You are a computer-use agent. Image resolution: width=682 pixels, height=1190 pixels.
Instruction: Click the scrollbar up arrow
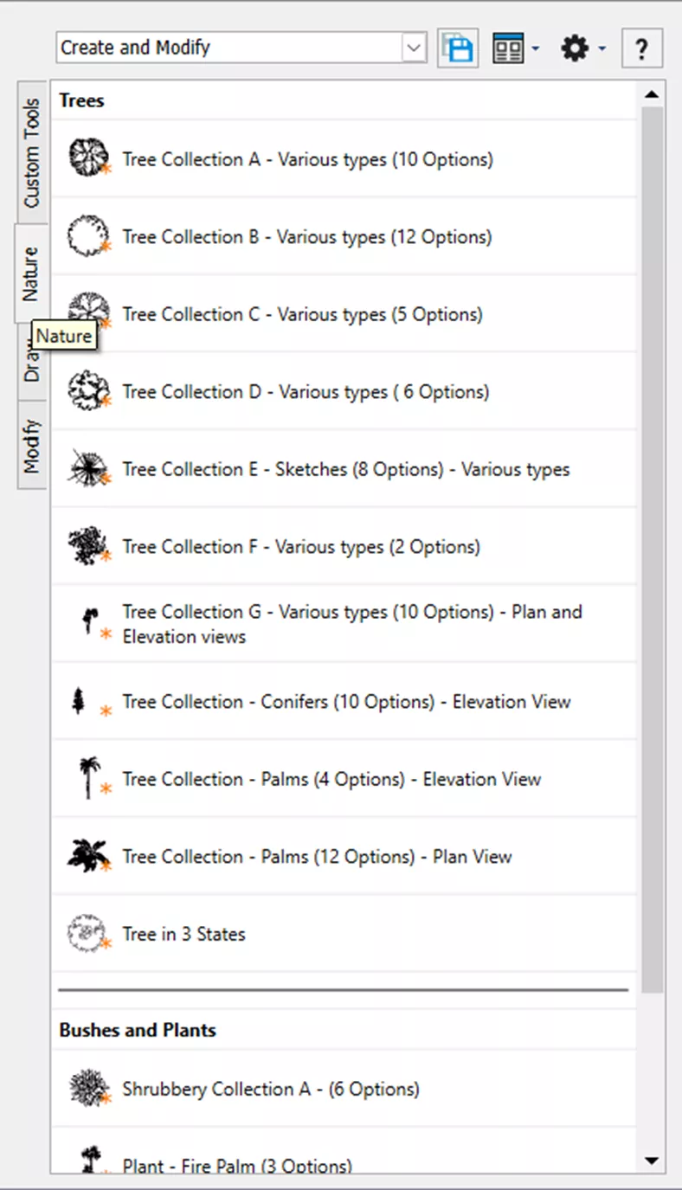(652, 93)
